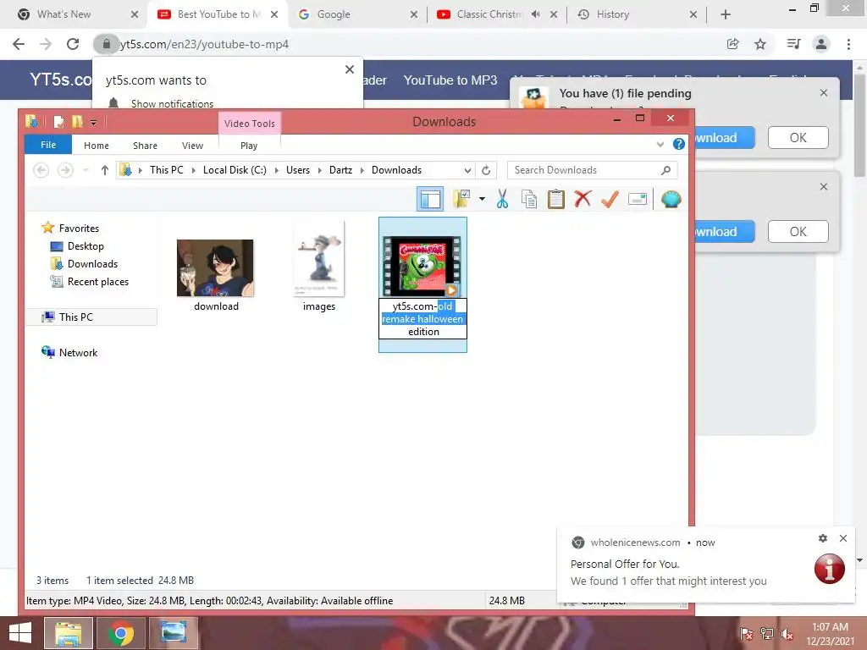Click Chrome share page icon

coord(732,44)
